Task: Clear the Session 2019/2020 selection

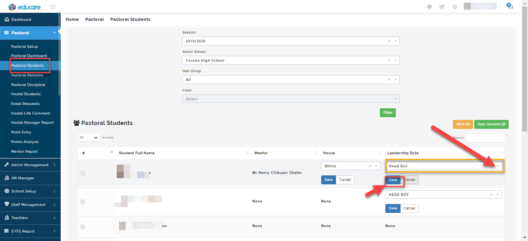Action: click(389, 41)
